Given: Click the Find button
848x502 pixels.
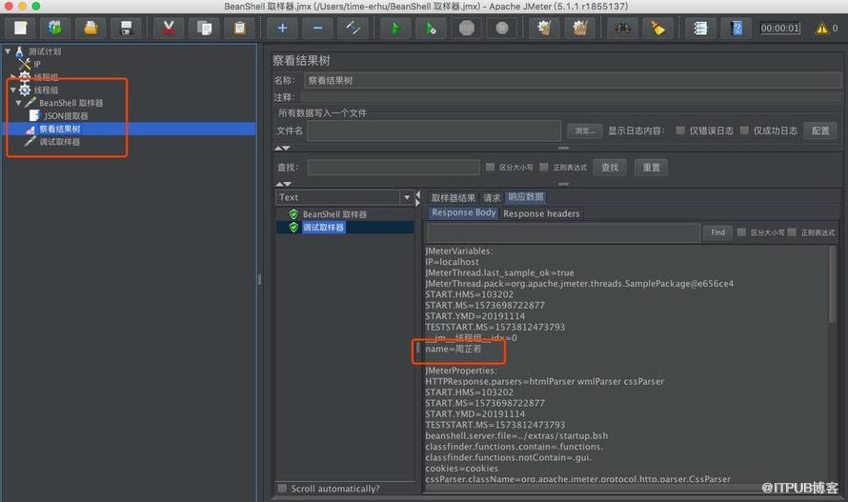Looking at the screenshot, I should click(x=717, y=232).
